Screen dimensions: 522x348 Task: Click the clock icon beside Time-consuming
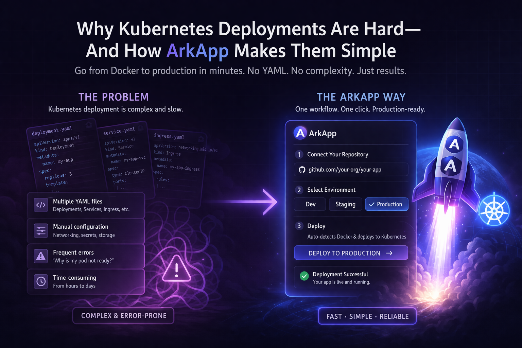(41, 281)
